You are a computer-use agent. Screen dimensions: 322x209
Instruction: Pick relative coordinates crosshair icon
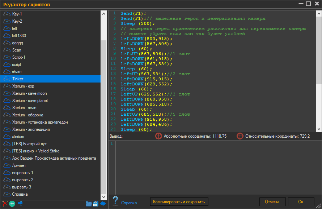[x=240, y=136]
